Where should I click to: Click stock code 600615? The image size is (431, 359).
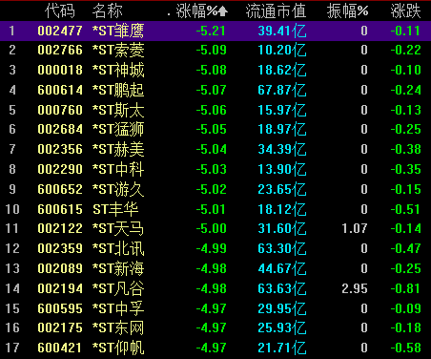60,209
